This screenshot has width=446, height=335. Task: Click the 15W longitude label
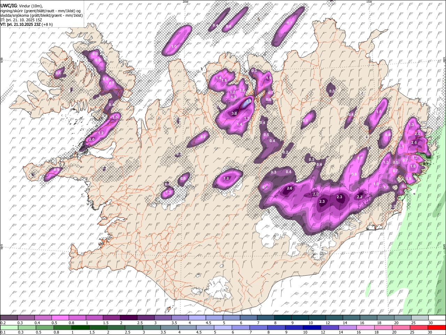tap(369, 2)
